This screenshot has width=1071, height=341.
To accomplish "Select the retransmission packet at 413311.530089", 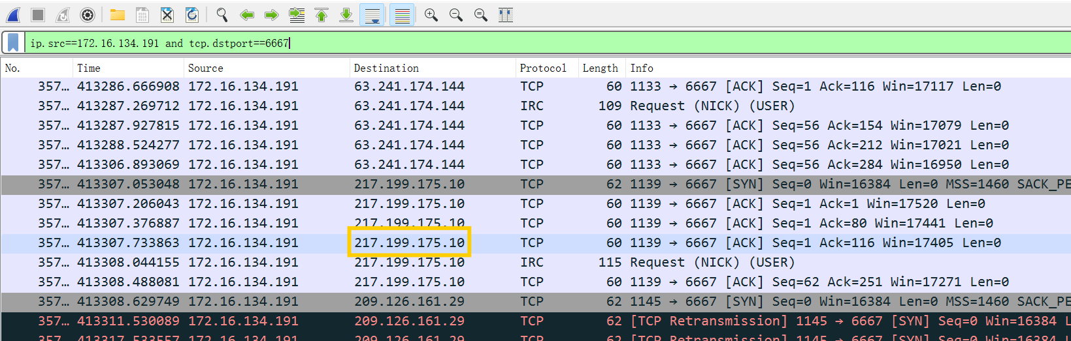I will [535, 321].
